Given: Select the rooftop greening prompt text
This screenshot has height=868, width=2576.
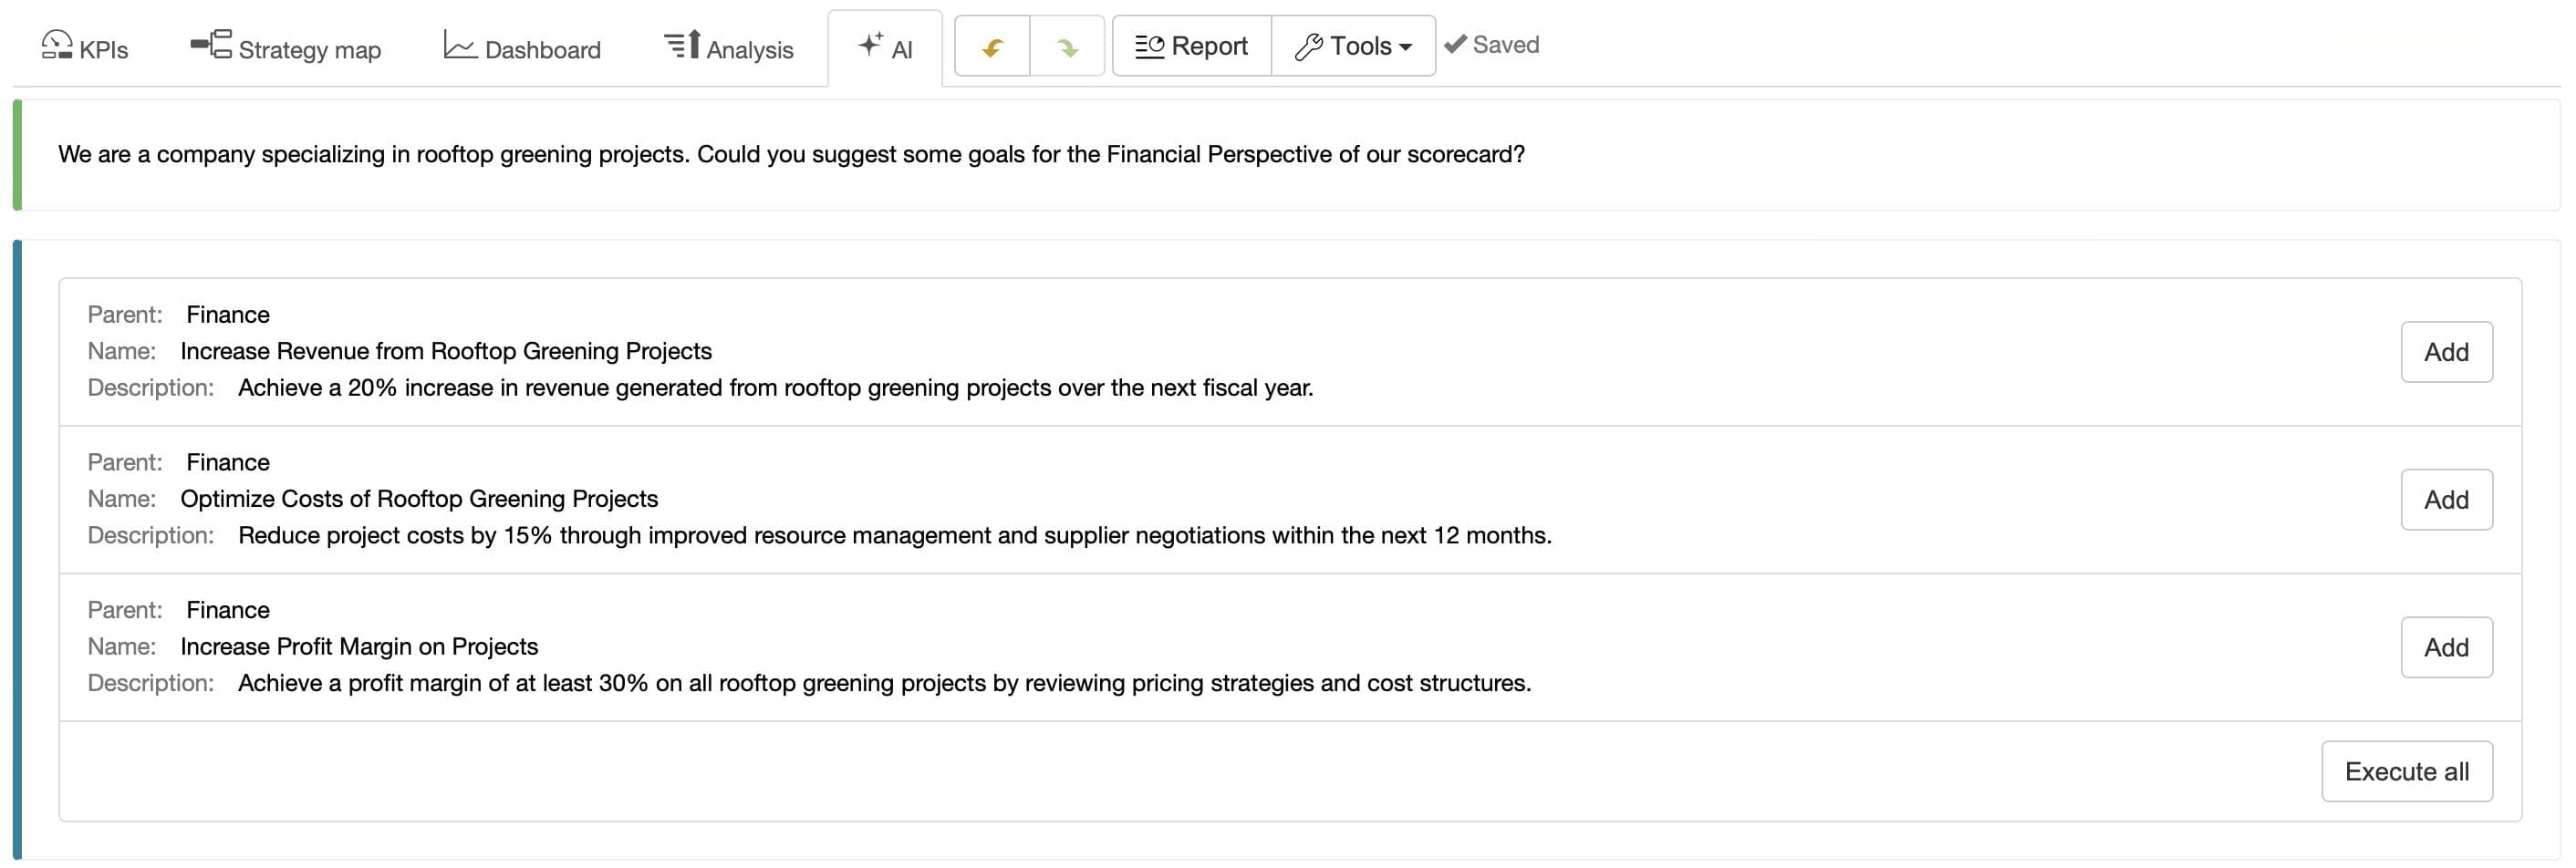Looking at the screenshot, I should 791,154.
